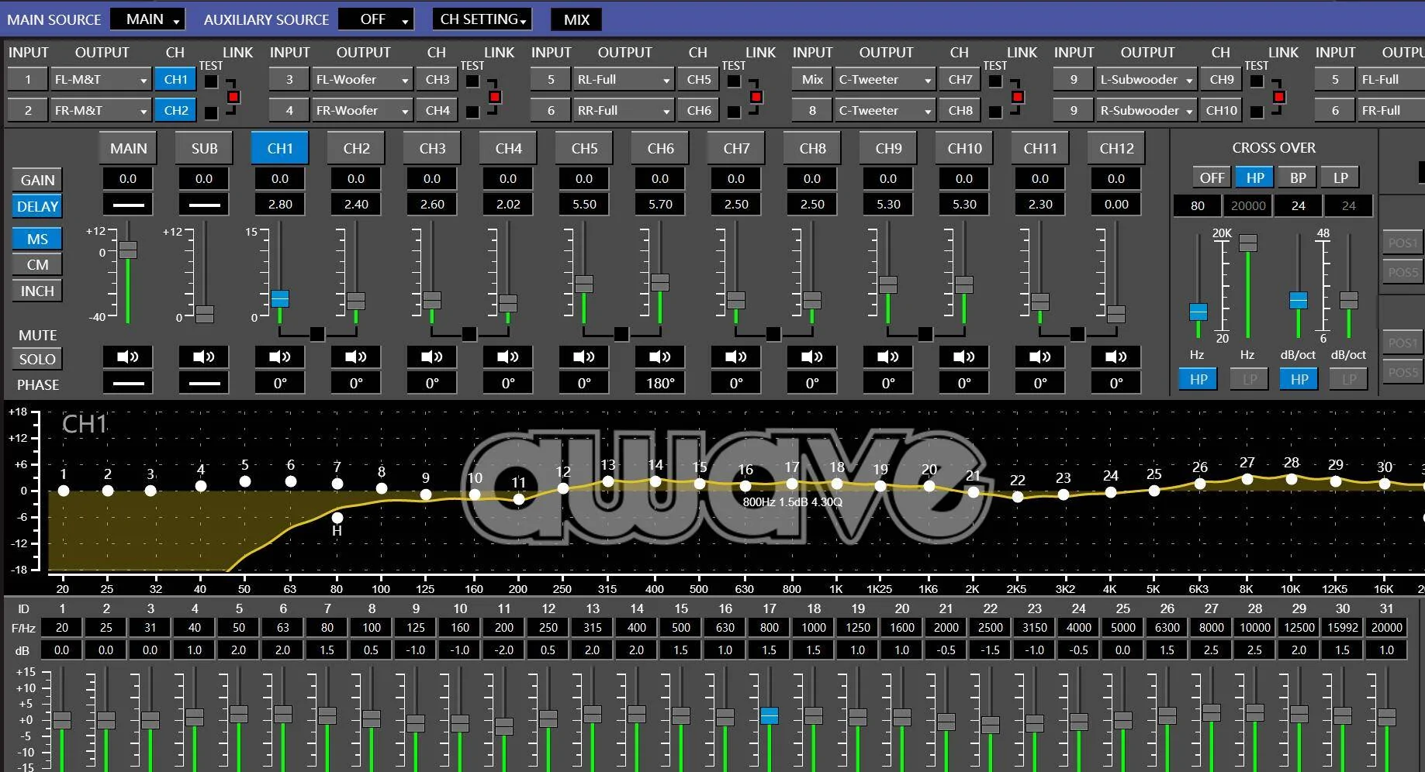Viewport: 1425px width, 772px height.
Task: Check the TEST box for the L-Subwooder CH9 row
Action: pyautogui.click(x=1257, y=81)
